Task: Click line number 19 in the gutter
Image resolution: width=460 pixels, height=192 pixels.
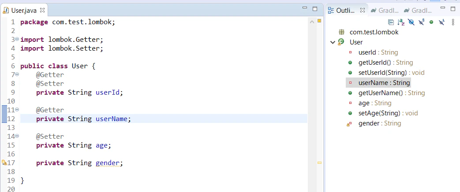Action: [x=11, y=180]
